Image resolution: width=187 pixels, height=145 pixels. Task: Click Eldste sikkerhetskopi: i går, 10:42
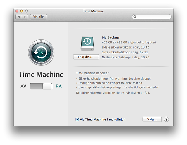pos(125,47)
